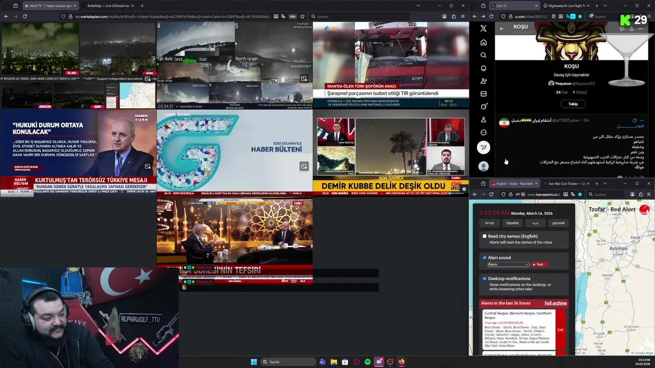Switch to Iran War Cost Tracker tab
This screenshot has width=655, height=368.
(x=566, y=183)
